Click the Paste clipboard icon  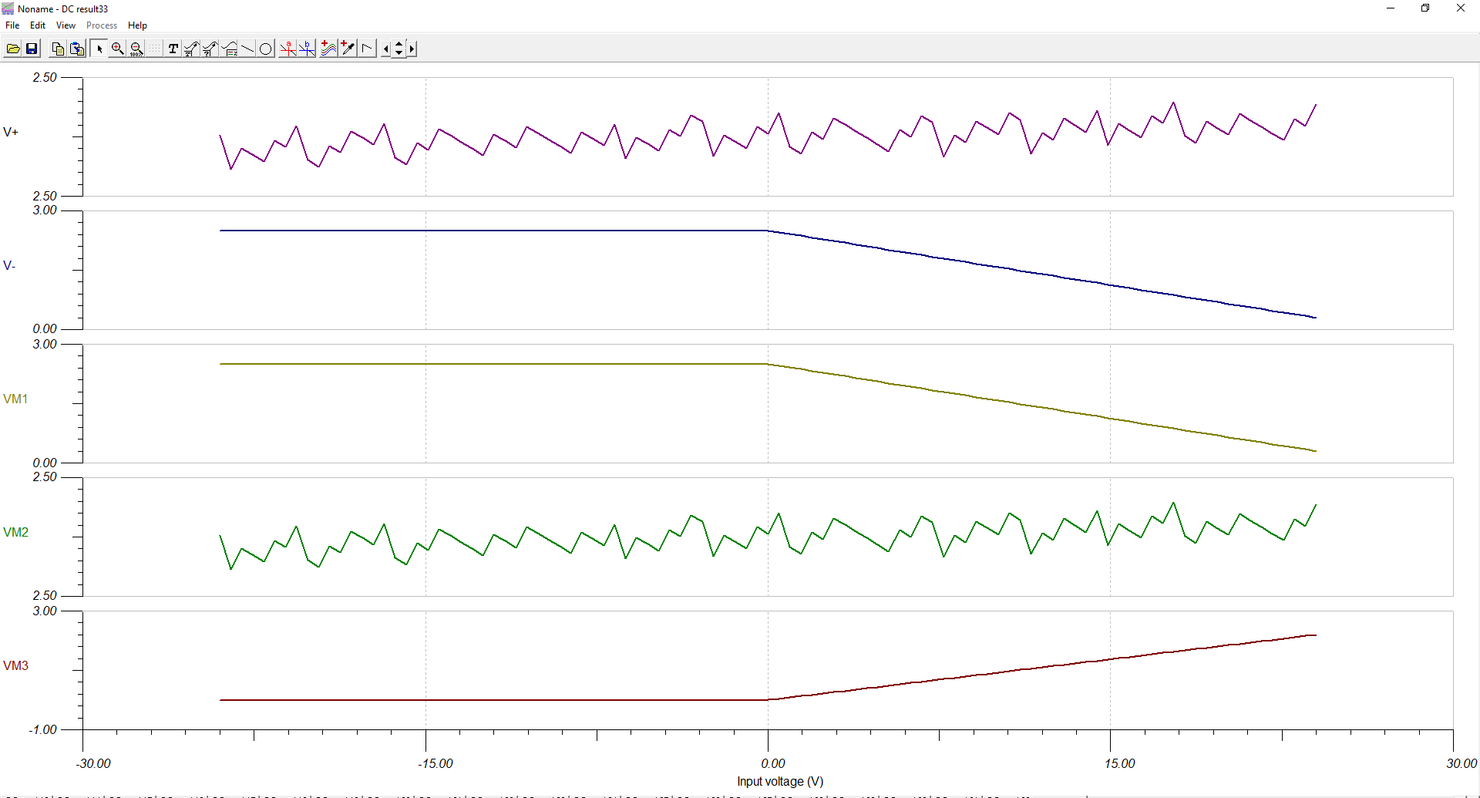pyautogui.click(x=77, y=49)
